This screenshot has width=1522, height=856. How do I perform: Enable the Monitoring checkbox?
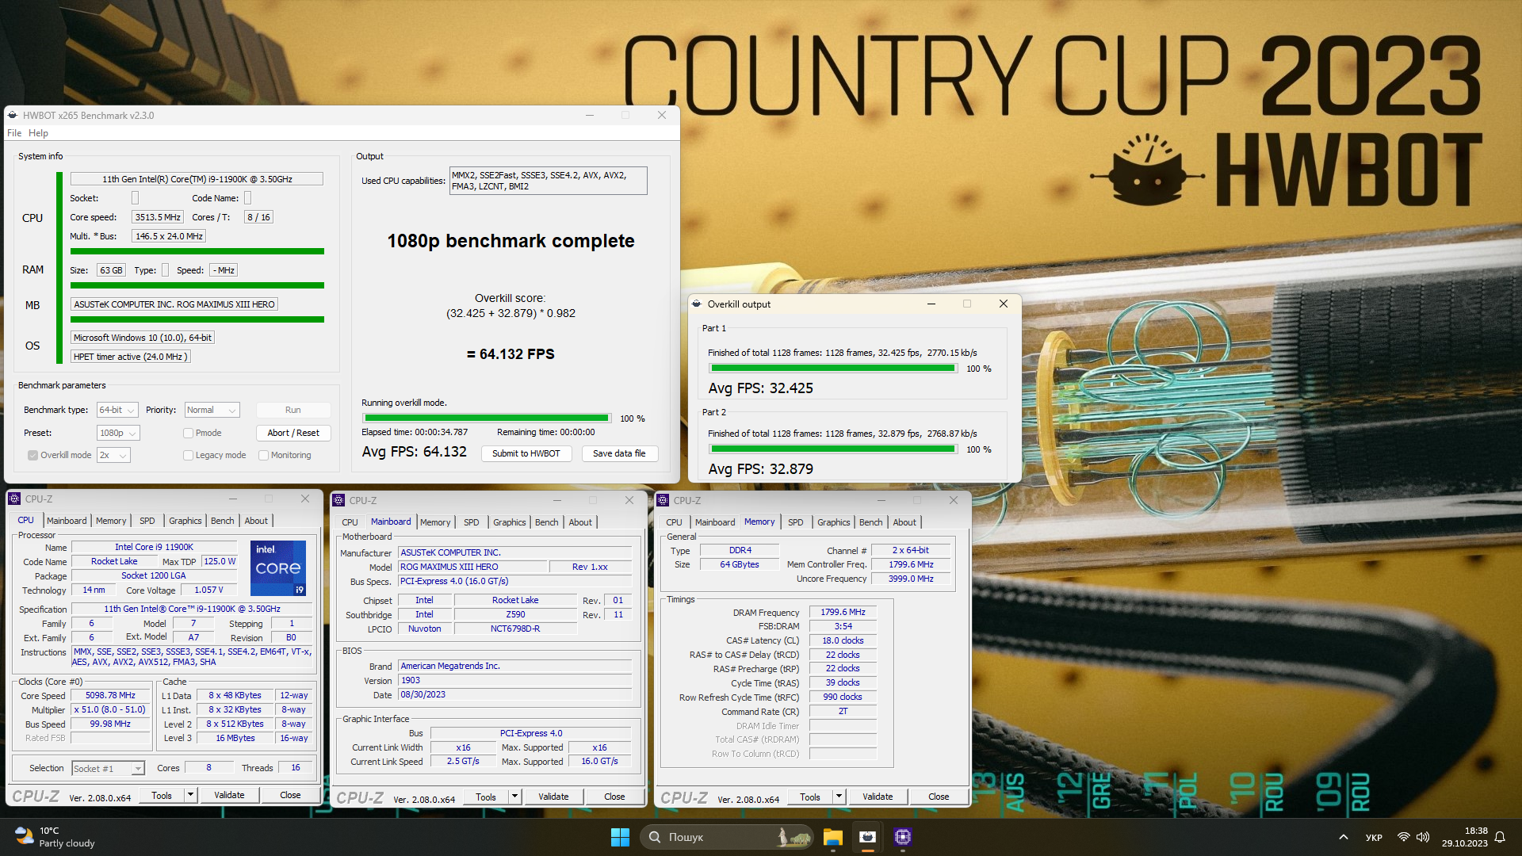point(263,455)
